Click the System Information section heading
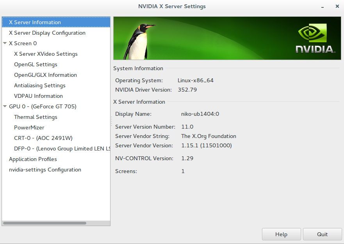Image resolution: width=344 pixels, height=244 pixels. (138, 68)
